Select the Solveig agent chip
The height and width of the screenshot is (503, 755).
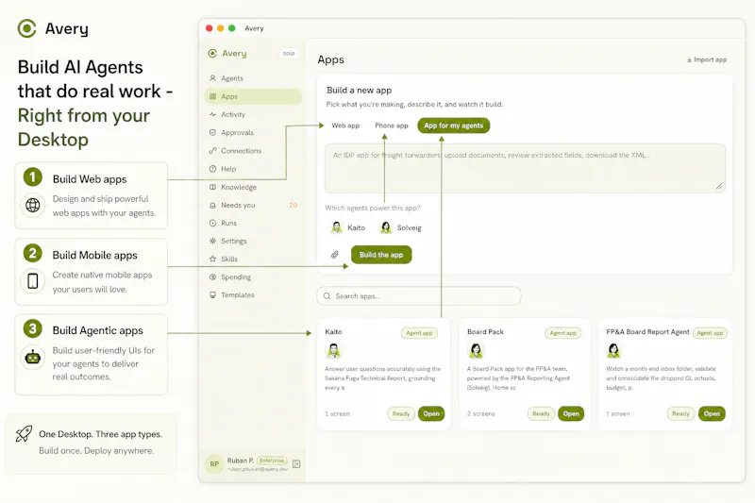click(x=400, y=227)
